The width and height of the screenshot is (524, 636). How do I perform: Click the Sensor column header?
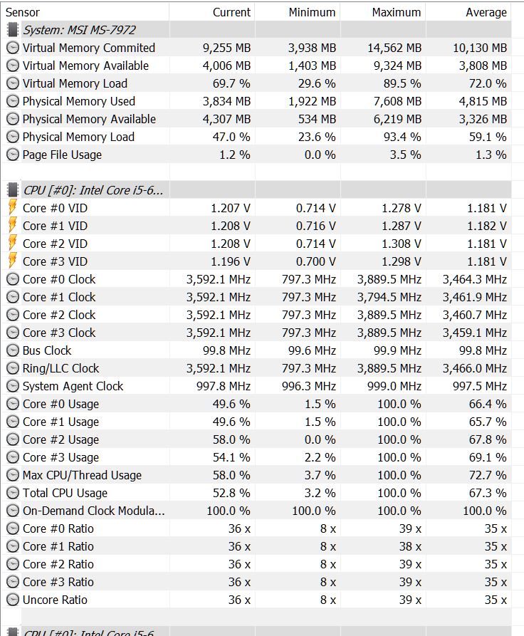point(23,12)
